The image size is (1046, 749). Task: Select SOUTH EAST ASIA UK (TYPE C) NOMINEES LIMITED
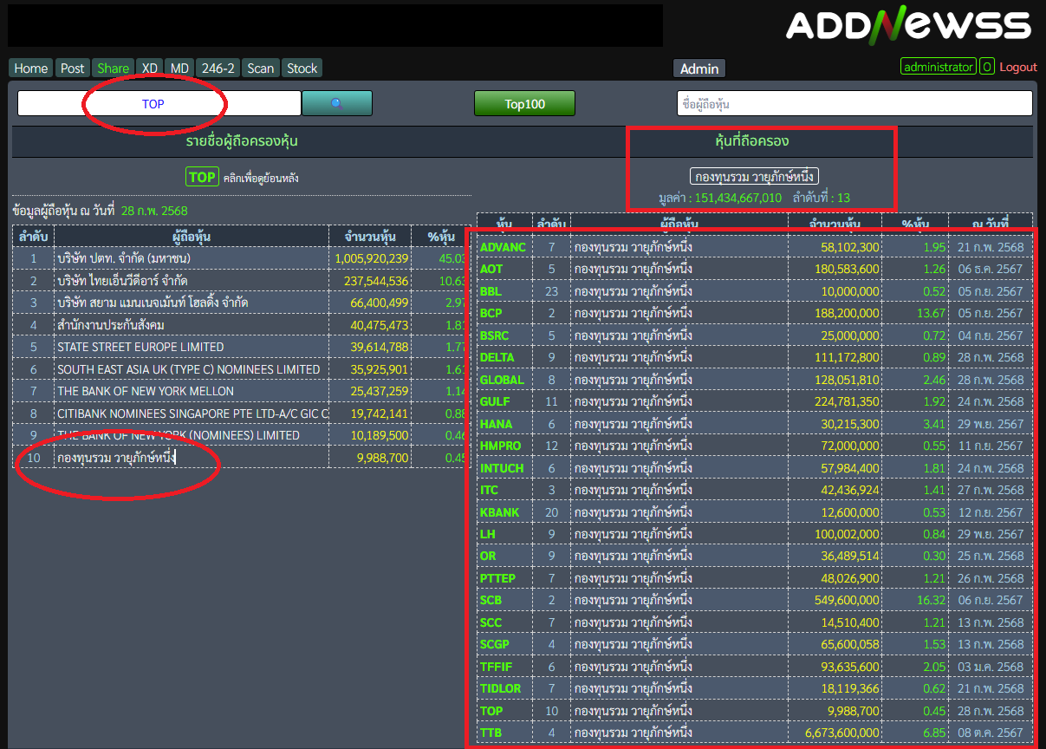[x=191, y=369]
